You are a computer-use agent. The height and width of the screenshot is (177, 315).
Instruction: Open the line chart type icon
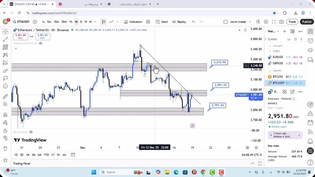coord(111,22)
